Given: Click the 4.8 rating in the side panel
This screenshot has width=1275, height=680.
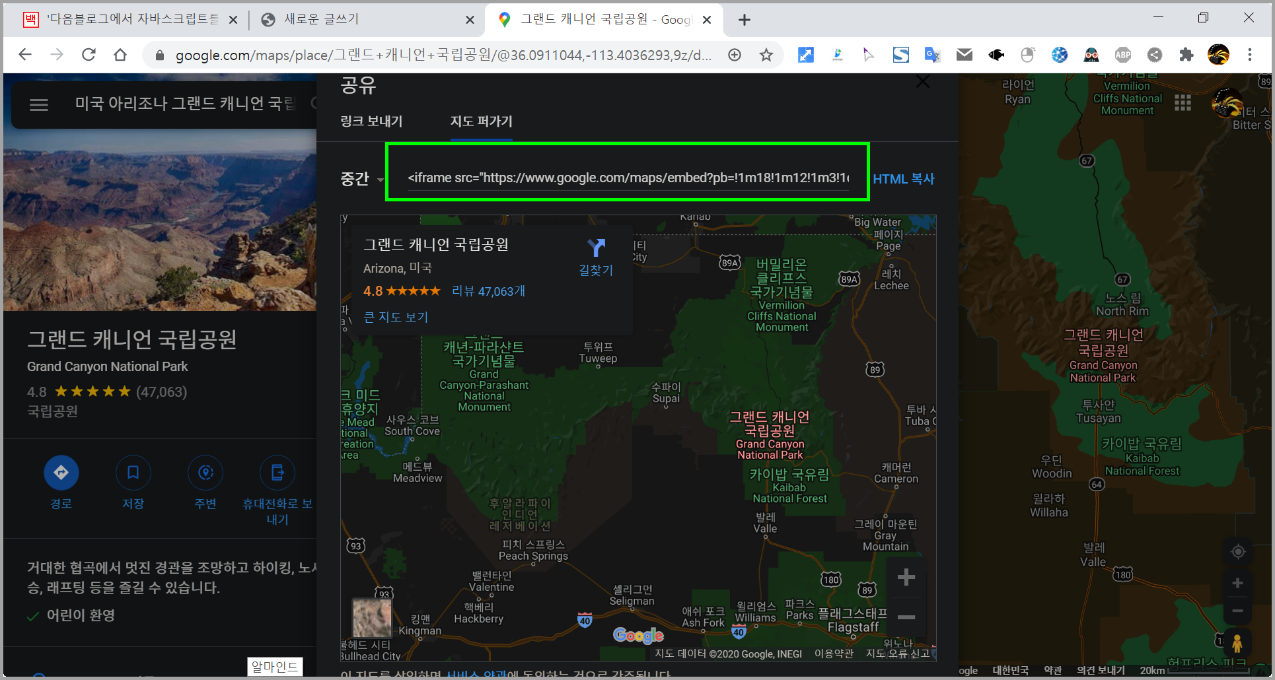Looking at the screenshot, I should pyautogui.click(x=36, y=391).
